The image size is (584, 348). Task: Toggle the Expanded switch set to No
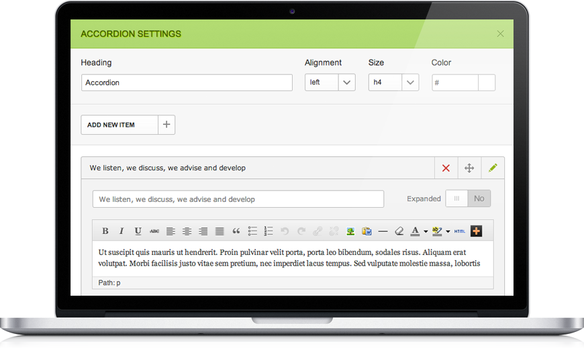point(468,198)
